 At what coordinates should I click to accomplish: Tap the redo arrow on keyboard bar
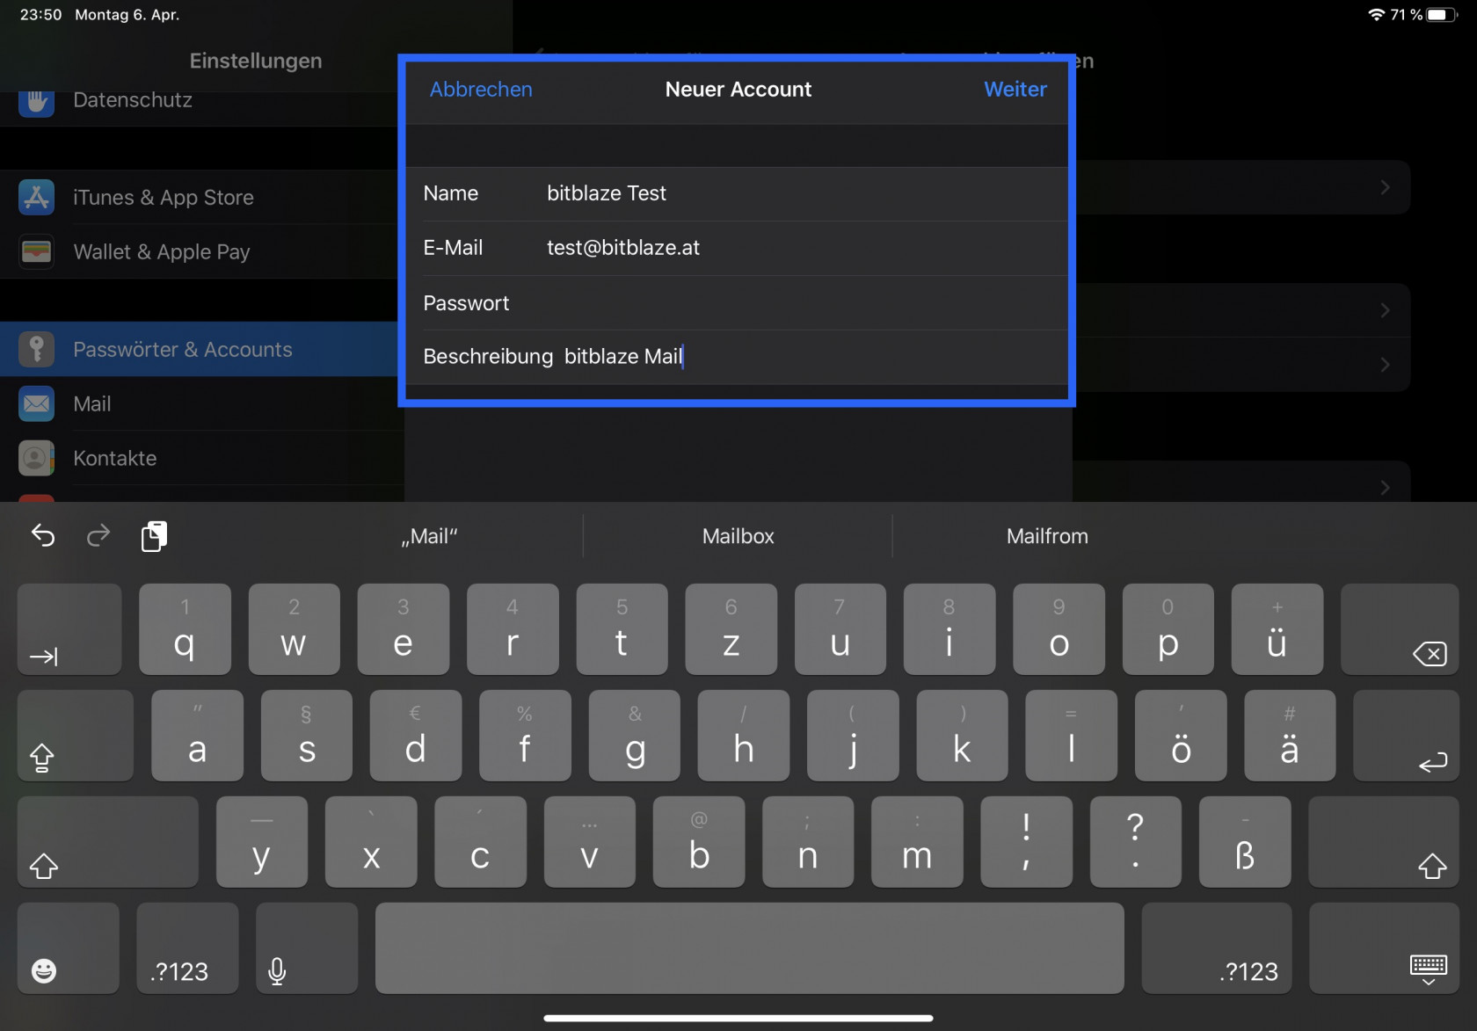pyautogui.click(x=98, y=535)
